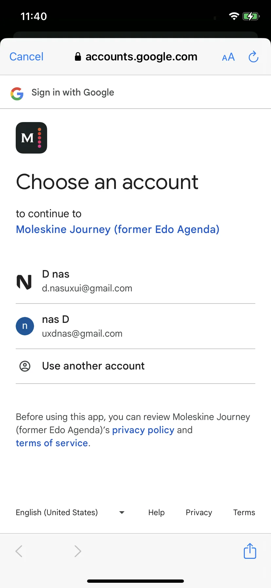
Task: Open the Moleskine Journey (former Edo Agenda) link
Action: (117, 229)
